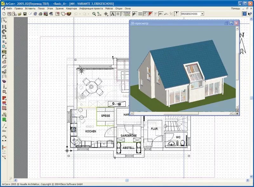Toggle the hatching display icon in toolbar
The width and height of the screenshot is (254, 187).
pyautogui.click(x=140, y=14)
